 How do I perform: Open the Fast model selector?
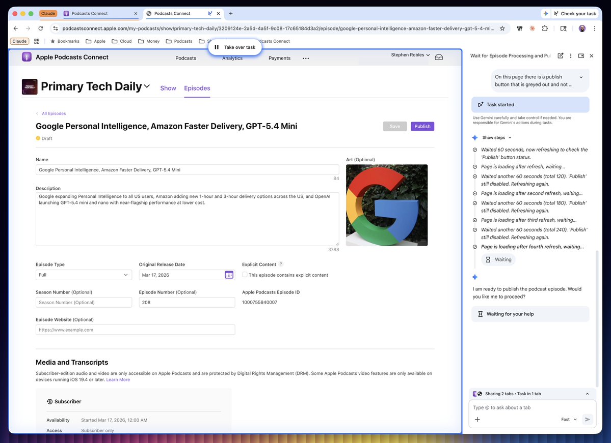point(569,419)
